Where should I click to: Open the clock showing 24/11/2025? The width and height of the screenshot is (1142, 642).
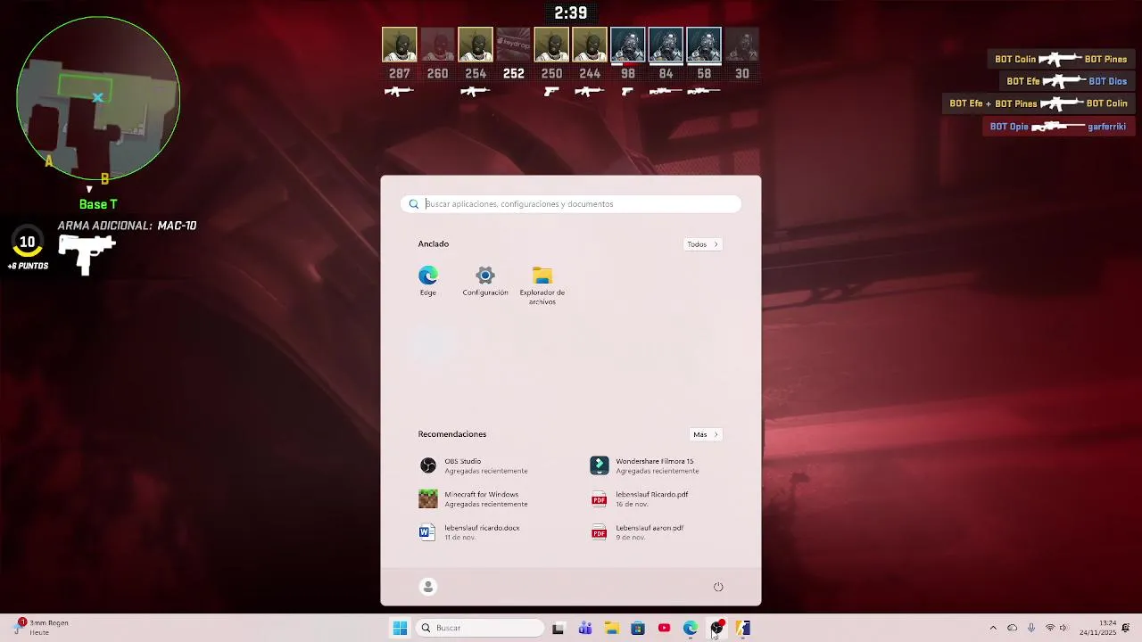point(1097,628)
